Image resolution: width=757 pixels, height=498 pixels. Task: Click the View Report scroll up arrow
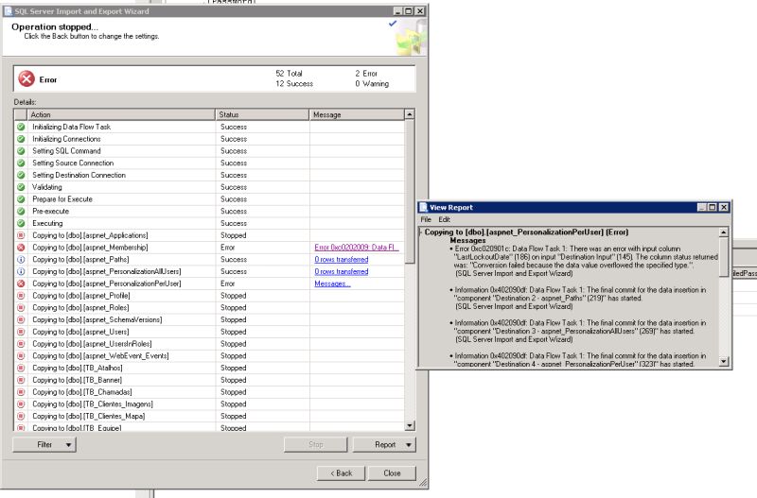(724, 232)
